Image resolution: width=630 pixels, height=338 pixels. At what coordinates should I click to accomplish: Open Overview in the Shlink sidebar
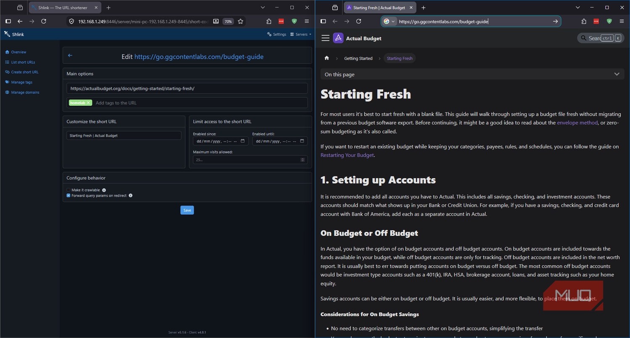[x=16, y=52]
